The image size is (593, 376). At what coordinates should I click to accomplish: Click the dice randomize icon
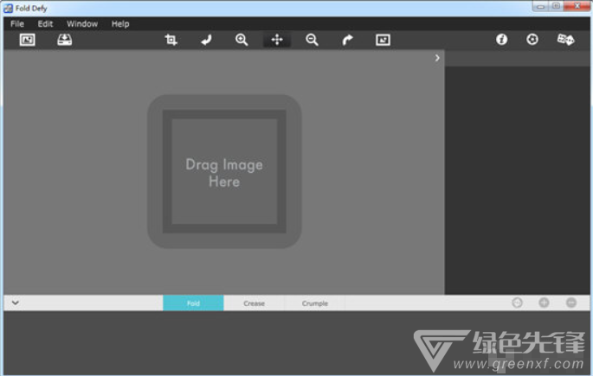coord(566,39)
